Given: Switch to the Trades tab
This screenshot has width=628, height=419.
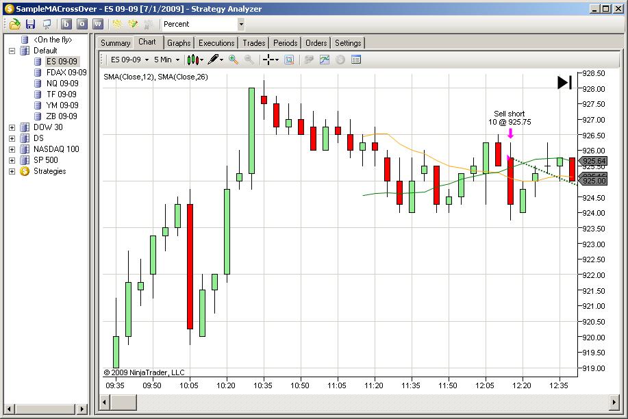Looking at the screenshot, I should (x=254, y=43).
